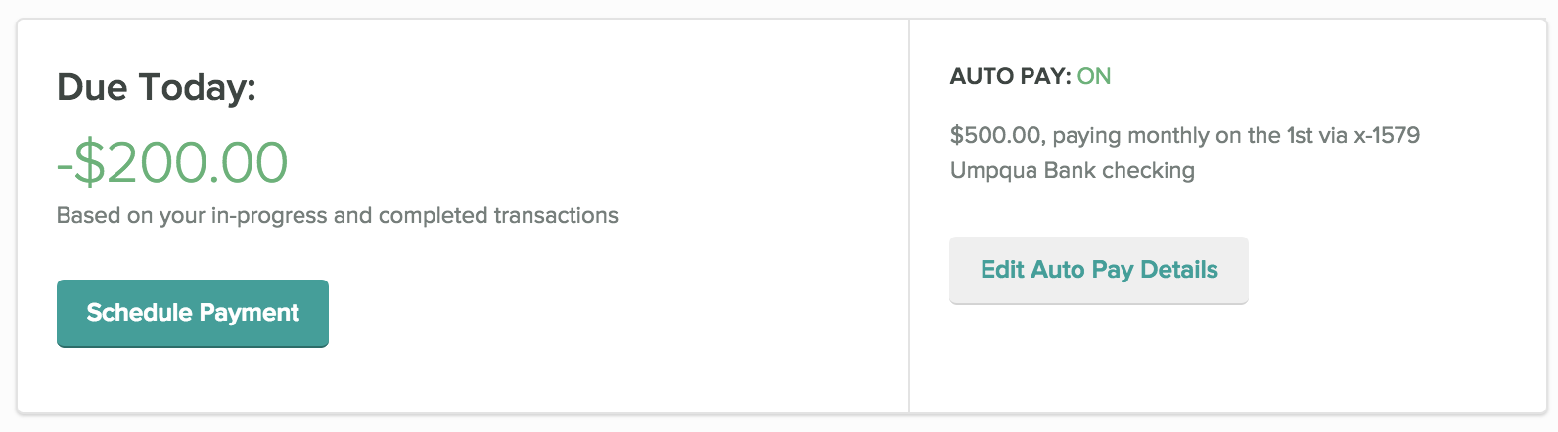
Task: Click the -$200.00 balance amount
Action: pos(172,162)
